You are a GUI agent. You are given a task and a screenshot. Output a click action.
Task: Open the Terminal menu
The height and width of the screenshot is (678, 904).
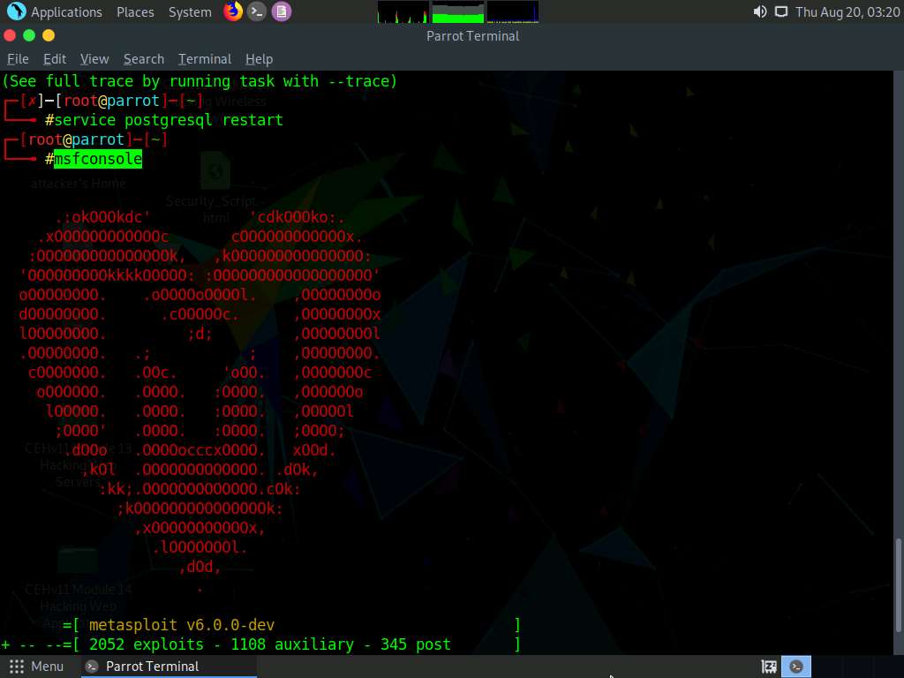click(205, 59)
